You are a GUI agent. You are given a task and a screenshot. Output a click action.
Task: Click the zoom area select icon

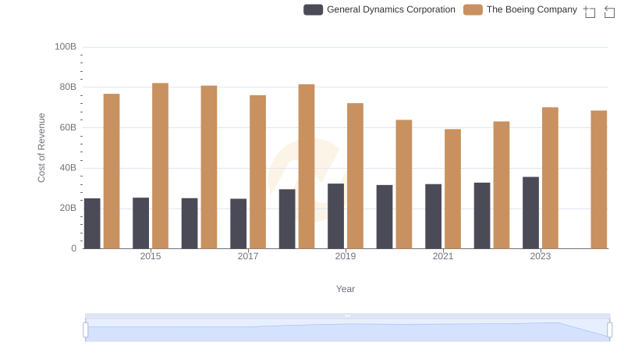pos(590,12)
